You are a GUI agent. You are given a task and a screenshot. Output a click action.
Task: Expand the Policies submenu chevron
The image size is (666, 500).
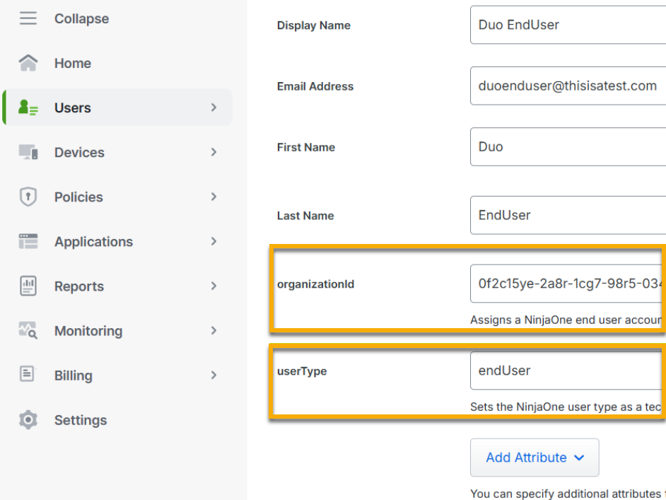click(214, 197)
